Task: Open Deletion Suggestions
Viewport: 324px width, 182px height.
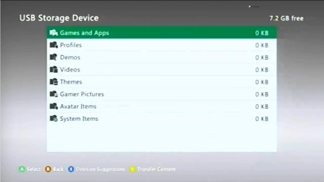Action: (100, 169)
